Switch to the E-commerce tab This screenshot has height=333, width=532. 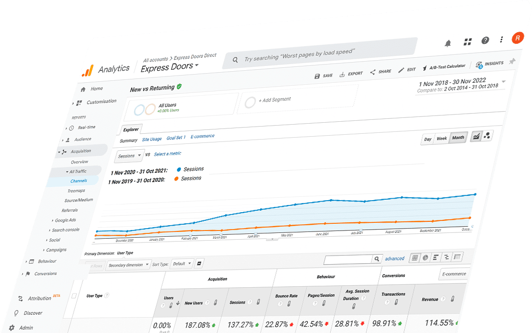pos(202,136)
